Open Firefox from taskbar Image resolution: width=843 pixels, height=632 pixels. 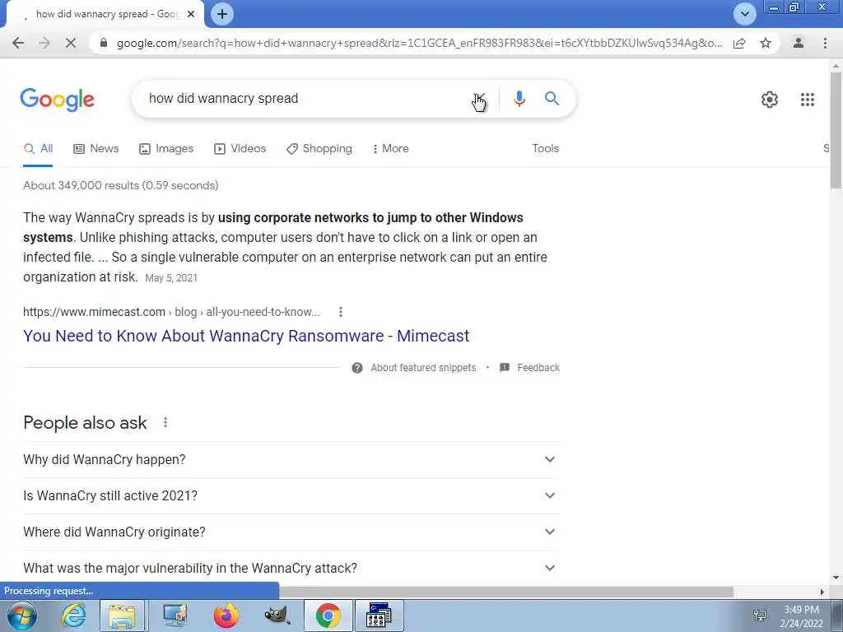point(226,616)
